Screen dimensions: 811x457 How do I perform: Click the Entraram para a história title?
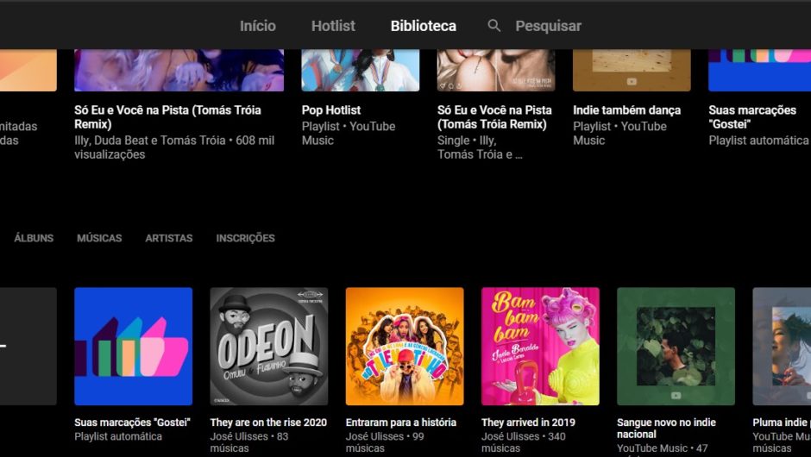(x=401, y=423)
